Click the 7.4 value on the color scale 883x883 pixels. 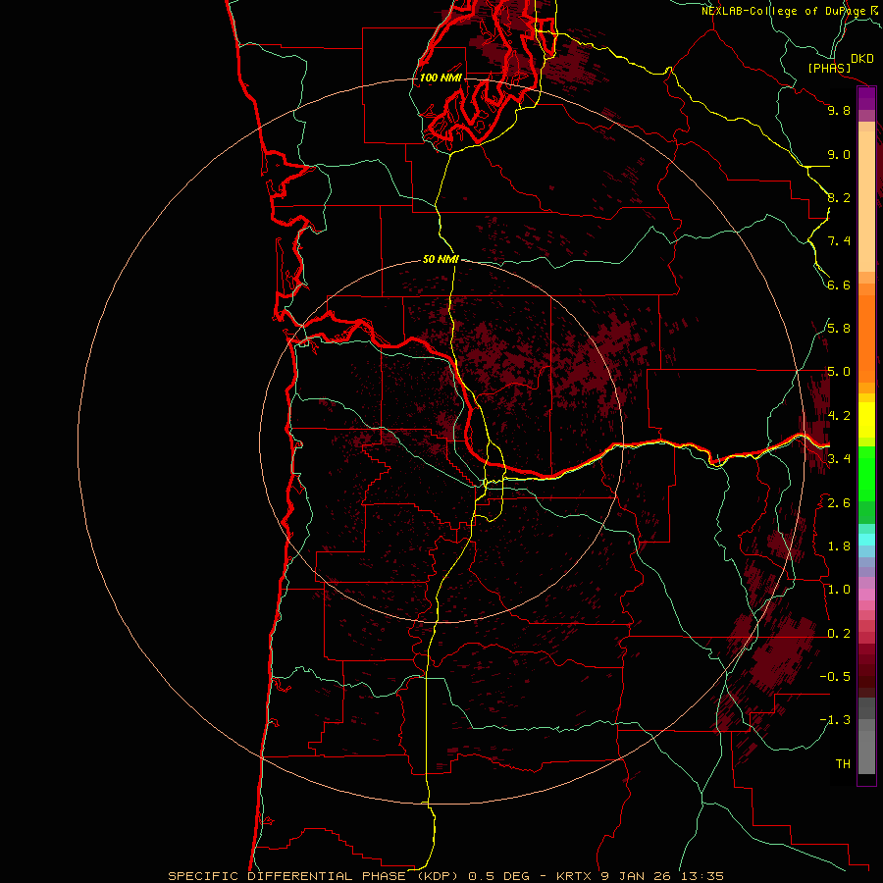[x=839, y=241]
